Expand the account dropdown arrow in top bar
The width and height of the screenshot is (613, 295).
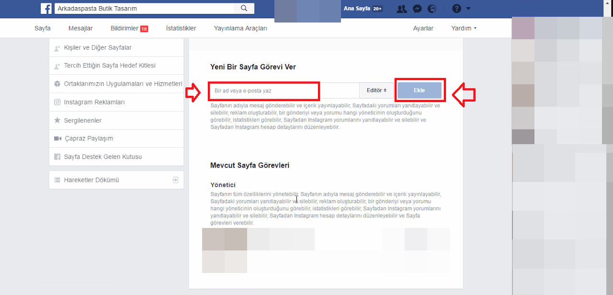coord(468,9)
